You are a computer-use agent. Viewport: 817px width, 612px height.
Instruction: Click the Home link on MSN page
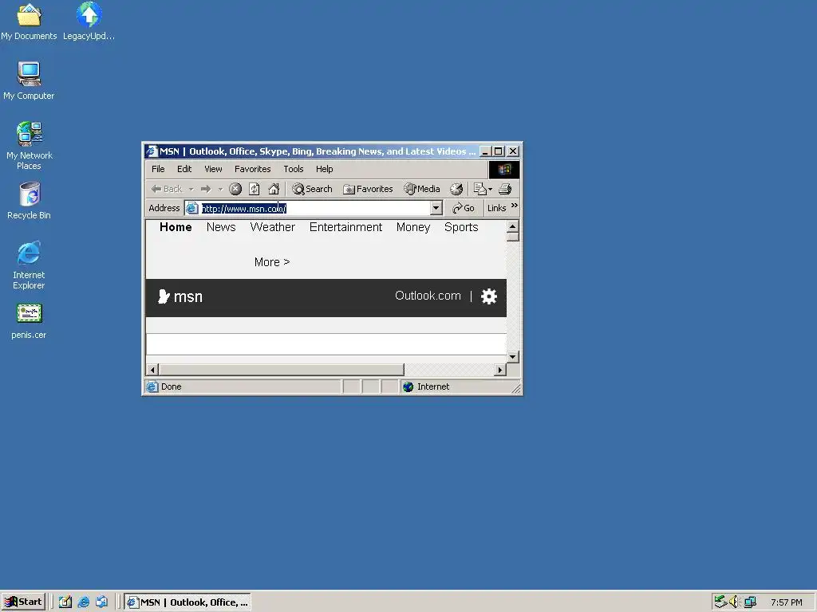point(176,227)
